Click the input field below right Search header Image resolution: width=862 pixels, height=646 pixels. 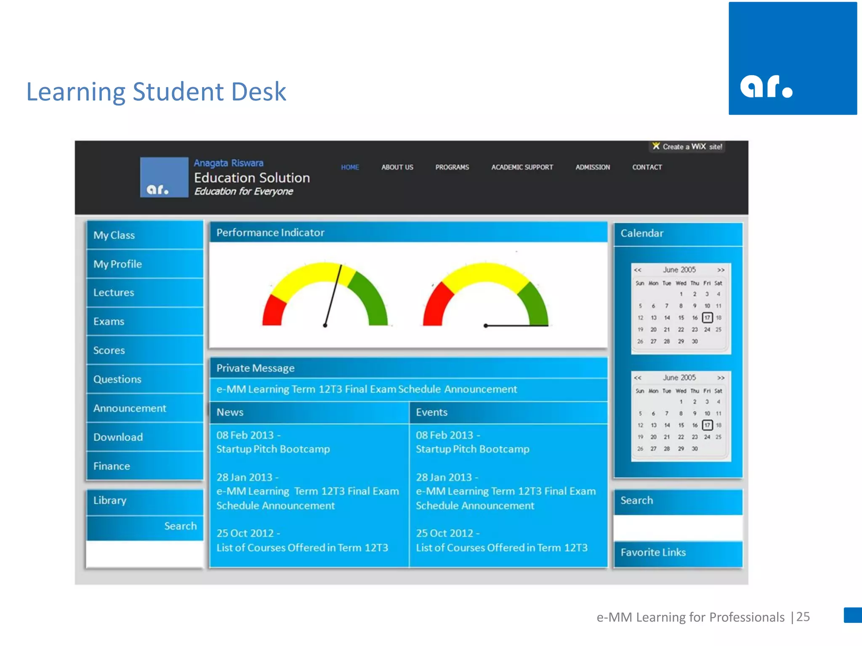point(678,528)
